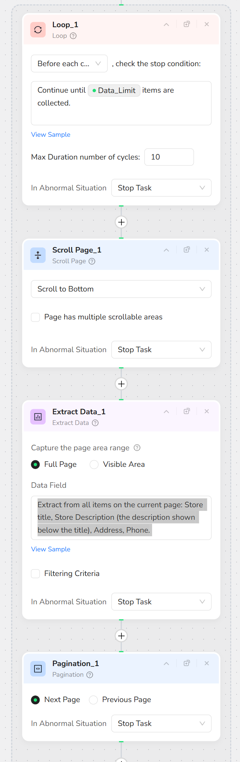Add a step after Loop_1 node
The width and height of the screenshot is (240, 762).
coord(121,222)
